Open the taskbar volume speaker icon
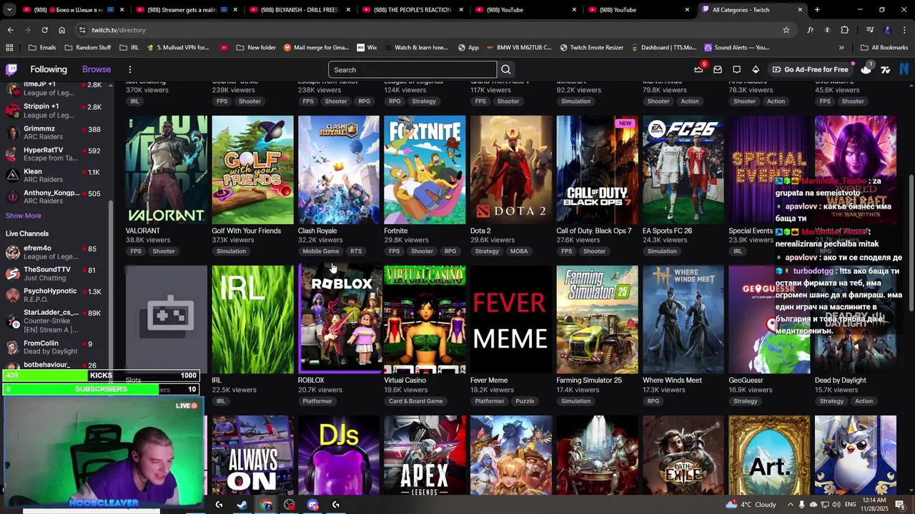Image resolution: width=915 pixels, height=514 pixels. [836, 505]
